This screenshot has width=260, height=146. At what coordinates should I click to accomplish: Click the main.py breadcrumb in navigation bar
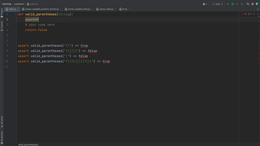click(32, 4)
